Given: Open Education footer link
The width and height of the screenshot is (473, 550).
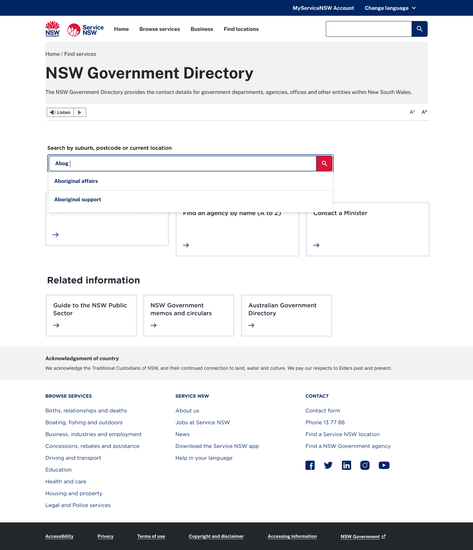Looking at the screenshot, I should (58, 470).
